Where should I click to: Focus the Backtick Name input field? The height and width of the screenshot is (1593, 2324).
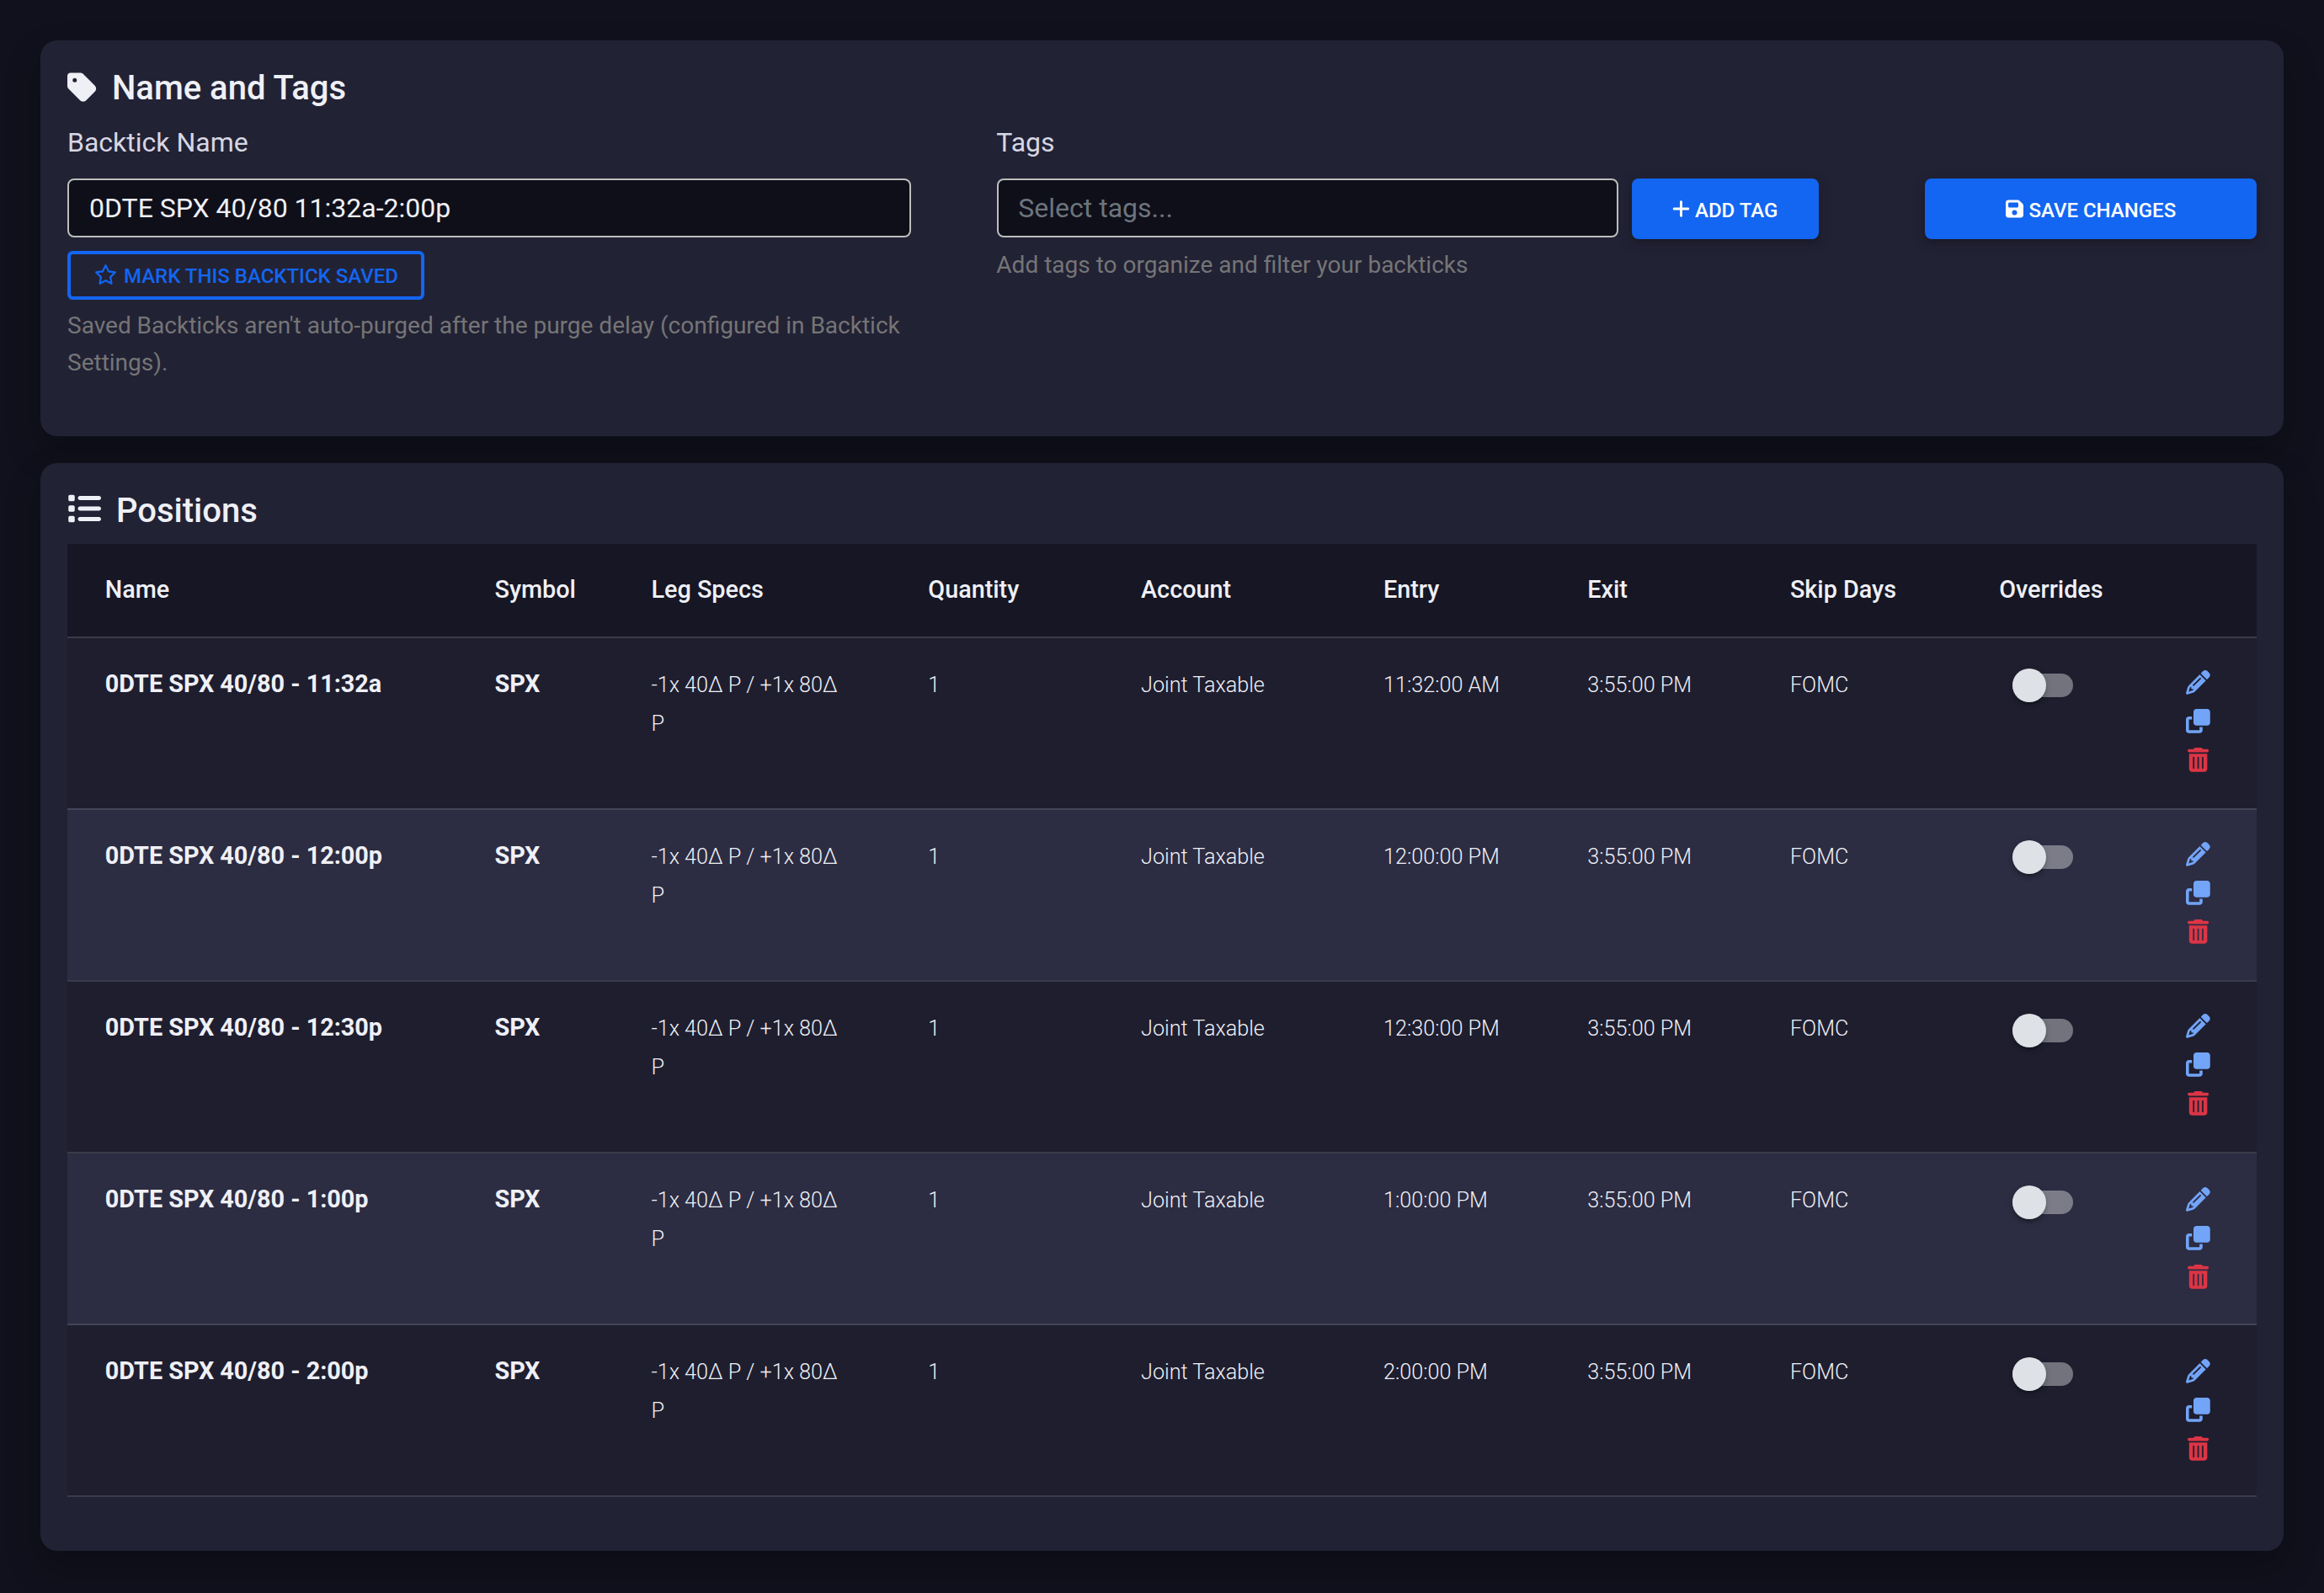pos(489,208)
